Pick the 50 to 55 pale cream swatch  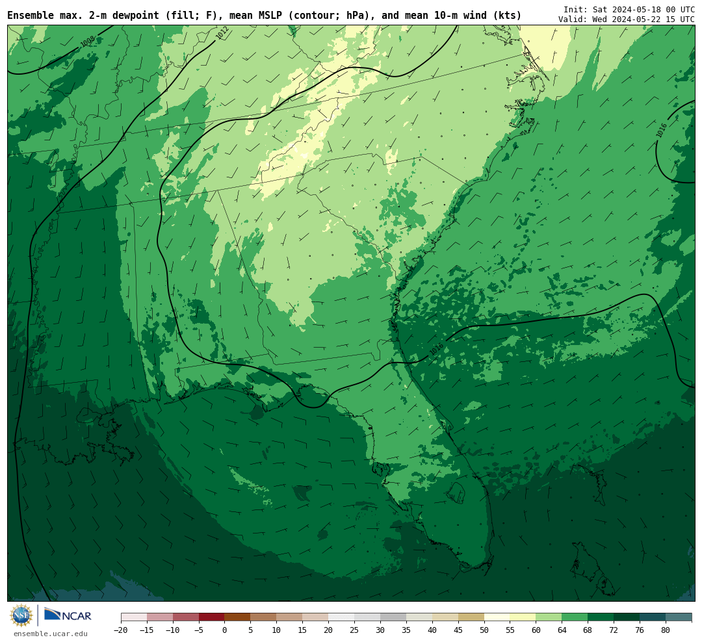(x=497, y=617)
